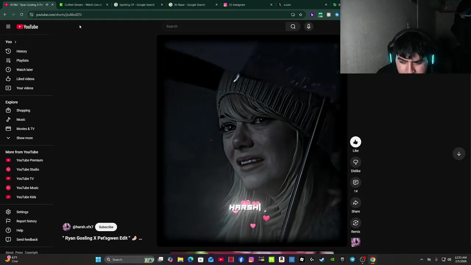Click the Short video to pause

[x=252, y=141]
